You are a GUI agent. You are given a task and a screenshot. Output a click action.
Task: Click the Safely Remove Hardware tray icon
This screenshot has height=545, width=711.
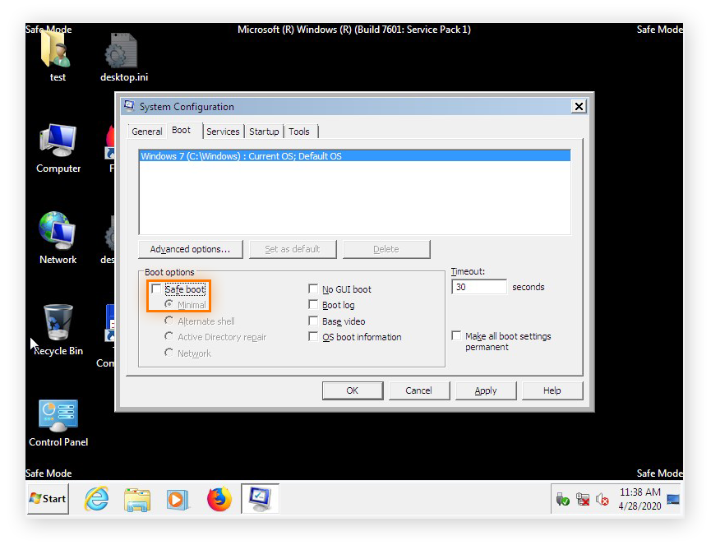coord(562,499)
